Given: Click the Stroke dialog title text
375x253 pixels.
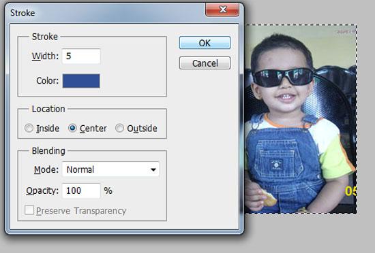Looking at the screenshot, I should tap(22, 13).
